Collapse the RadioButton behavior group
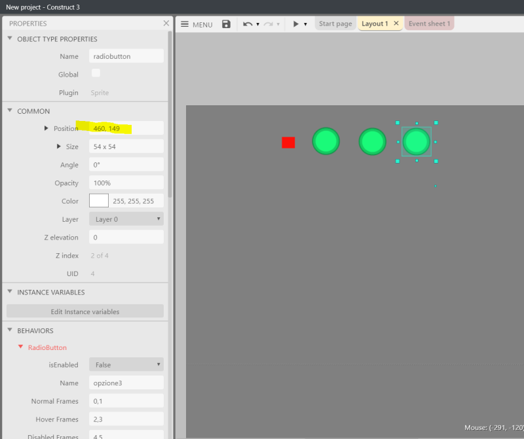524x439 pixels. pyautogui.click(x=20, y=347)
